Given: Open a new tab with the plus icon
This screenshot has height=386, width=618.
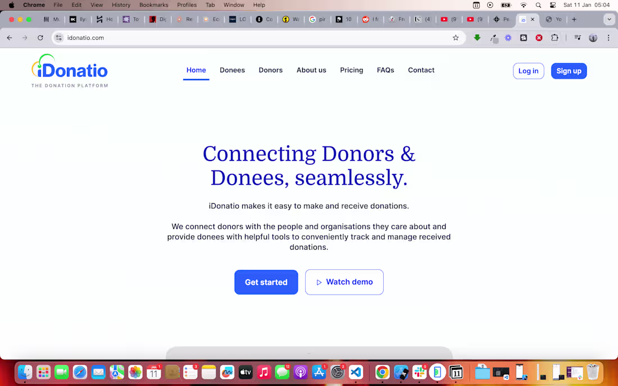Looking at the screenshot, I should click(574, 19).
